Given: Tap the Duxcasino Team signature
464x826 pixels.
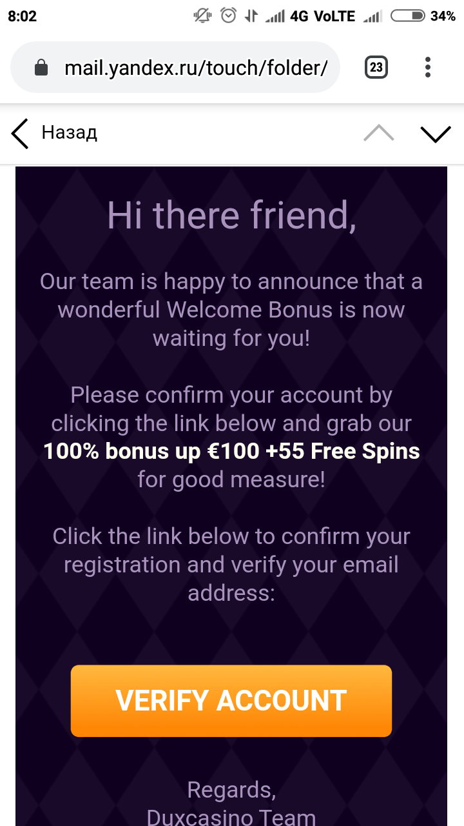Looking at the screenshot, I should click(231, 817).
